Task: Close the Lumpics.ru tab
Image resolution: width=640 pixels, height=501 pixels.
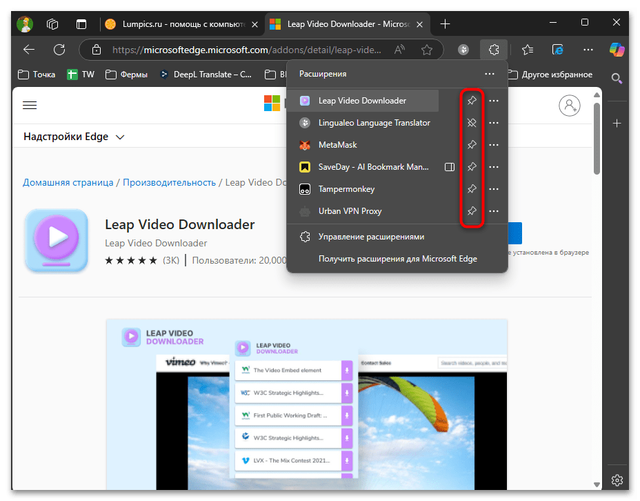Action: click(x=254, y=25)
